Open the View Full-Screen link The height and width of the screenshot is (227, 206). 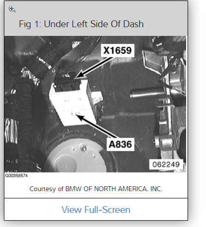point(96,210)
